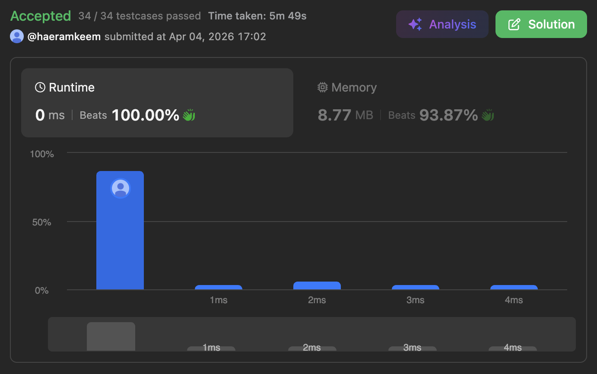Open the Analysis button label
The height and width of the screenshot is (374, 597).
pos(452,25)
